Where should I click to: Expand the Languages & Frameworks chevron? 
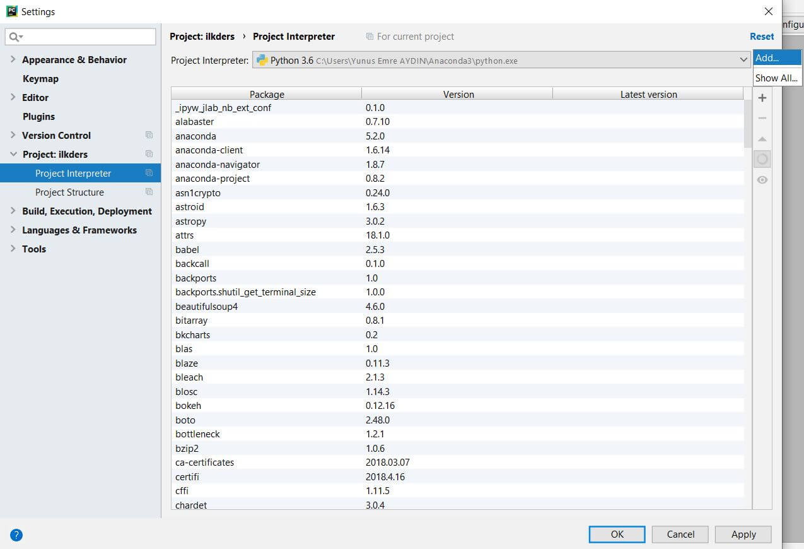click(13, 230)
